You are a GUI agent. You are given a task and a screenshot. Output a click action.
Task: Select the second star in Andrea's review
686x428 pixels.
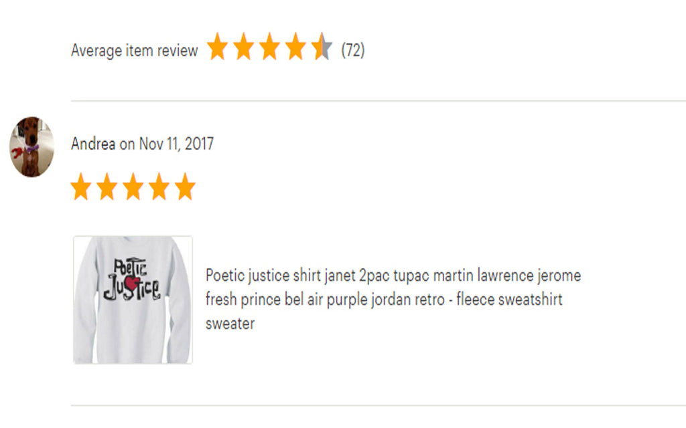(x=107, y=187)
